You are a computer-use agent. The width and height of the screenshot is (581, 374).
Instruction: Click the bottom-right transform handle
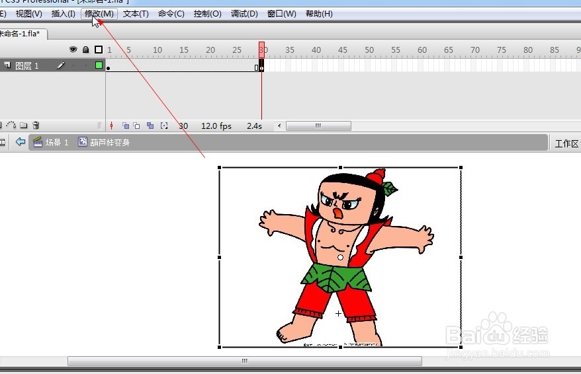point(461,347)
